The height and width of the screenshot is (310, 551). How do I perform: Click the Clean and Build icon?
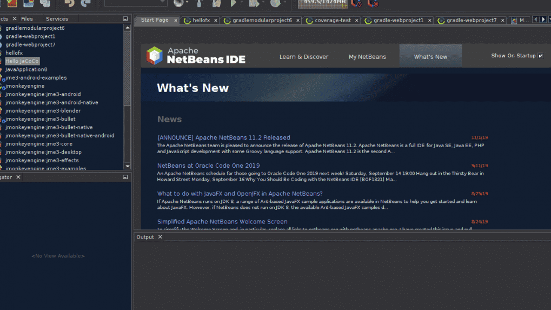[217, 3]
